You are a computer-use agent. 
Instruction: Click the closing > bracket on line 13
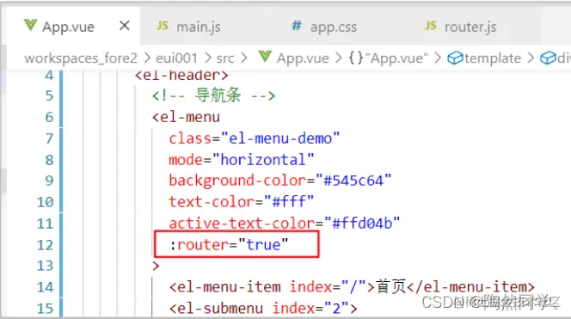pos(156,266)
